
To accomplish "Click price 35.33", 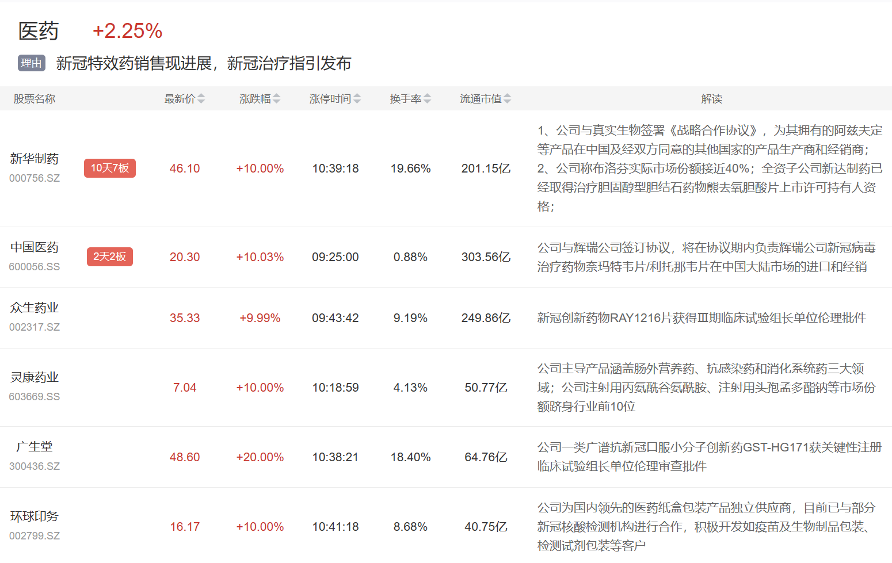I will coord(185,318).
